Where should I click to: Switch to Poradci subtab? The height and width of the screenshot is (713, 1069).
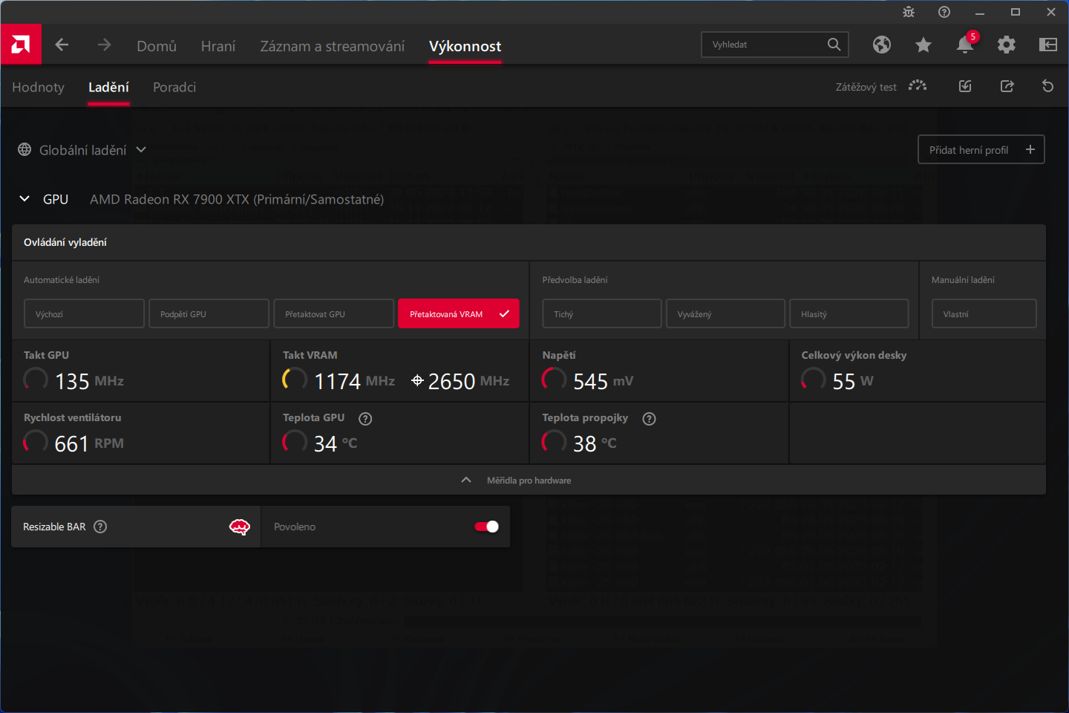[x=174, y=87]
